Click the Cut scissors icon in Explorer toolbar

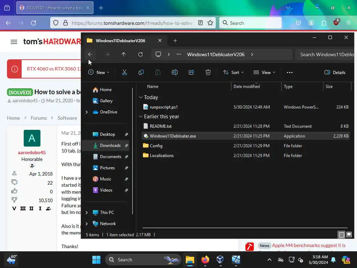[124, 73]
